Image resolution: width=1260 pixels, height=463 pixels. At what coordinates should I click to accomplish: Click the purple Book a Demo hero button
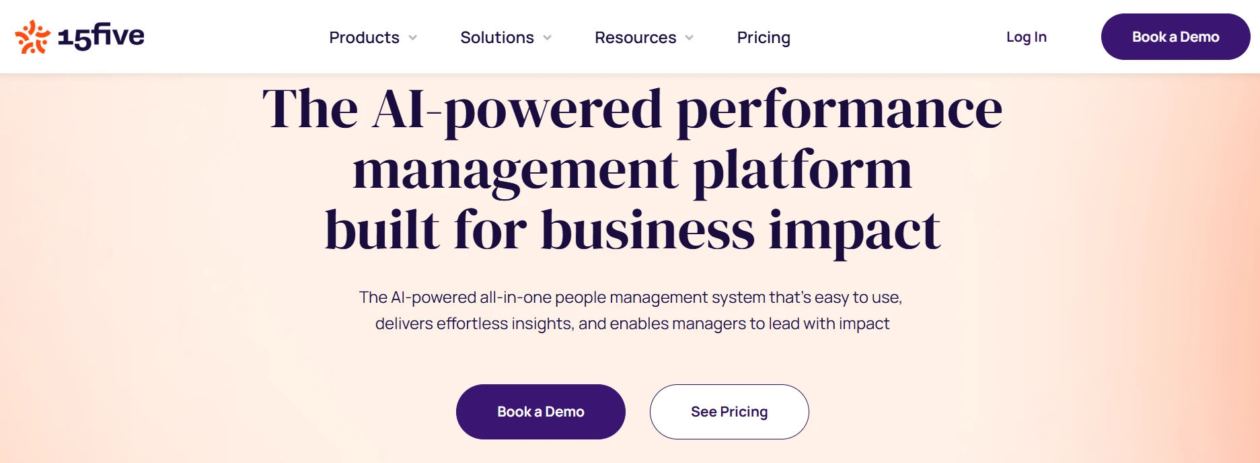coord(541,412)
